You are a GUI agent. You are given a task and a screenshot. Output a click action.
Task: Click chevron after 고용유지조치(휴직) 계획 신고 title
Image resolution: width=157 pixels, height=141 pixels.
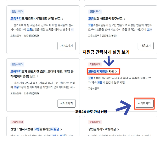coord(63,19)
